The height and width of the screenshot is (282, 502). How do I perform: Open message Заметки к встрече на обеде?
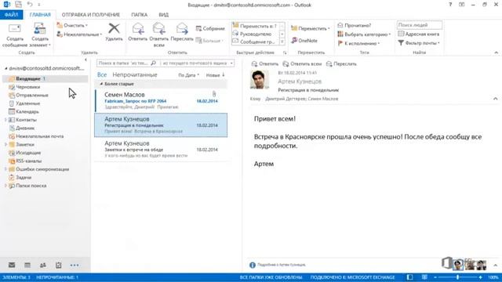pos(161,150)
